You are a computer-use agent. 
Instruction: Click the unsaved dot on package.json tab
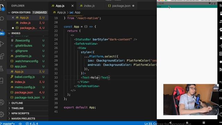coord(133,6)
